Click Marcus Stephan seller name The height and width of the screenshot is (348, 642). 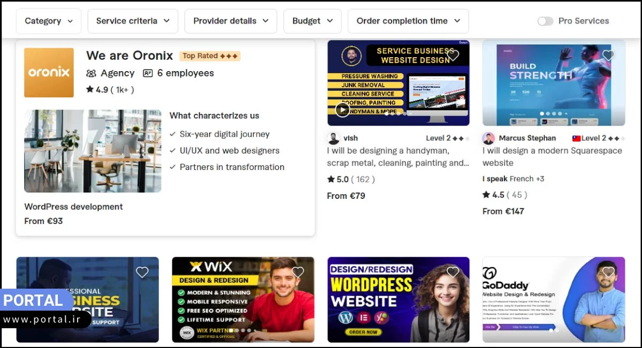[527, 138]
